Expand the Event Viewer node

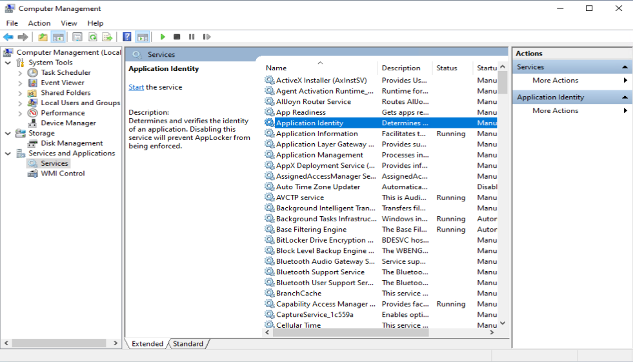click(x=20, y=83)
